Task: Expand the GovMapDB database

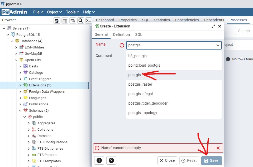Action: (16, 54)
